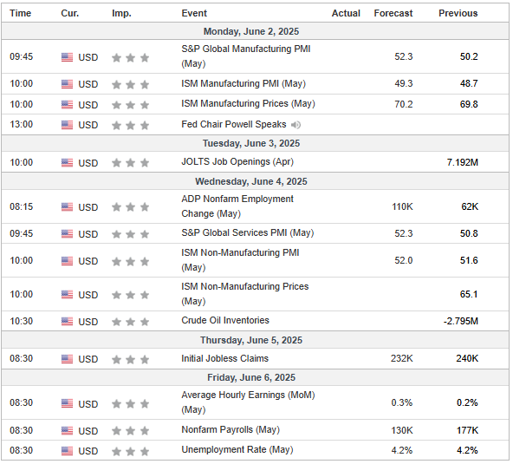Click the importance stars for JOLTS Job Openings
Image resolution: width=513 pixels, height=464 pixels.
pos(131,163)
